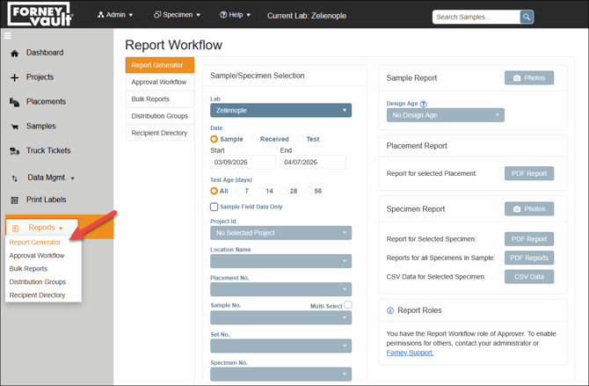Screen dimensions: 589x386
Task: Click the plus icon next to Projects
Action: point(14,78)
